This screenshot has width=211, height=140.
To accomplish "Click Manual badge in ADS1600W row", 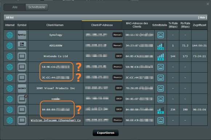I will pos(118,46).
